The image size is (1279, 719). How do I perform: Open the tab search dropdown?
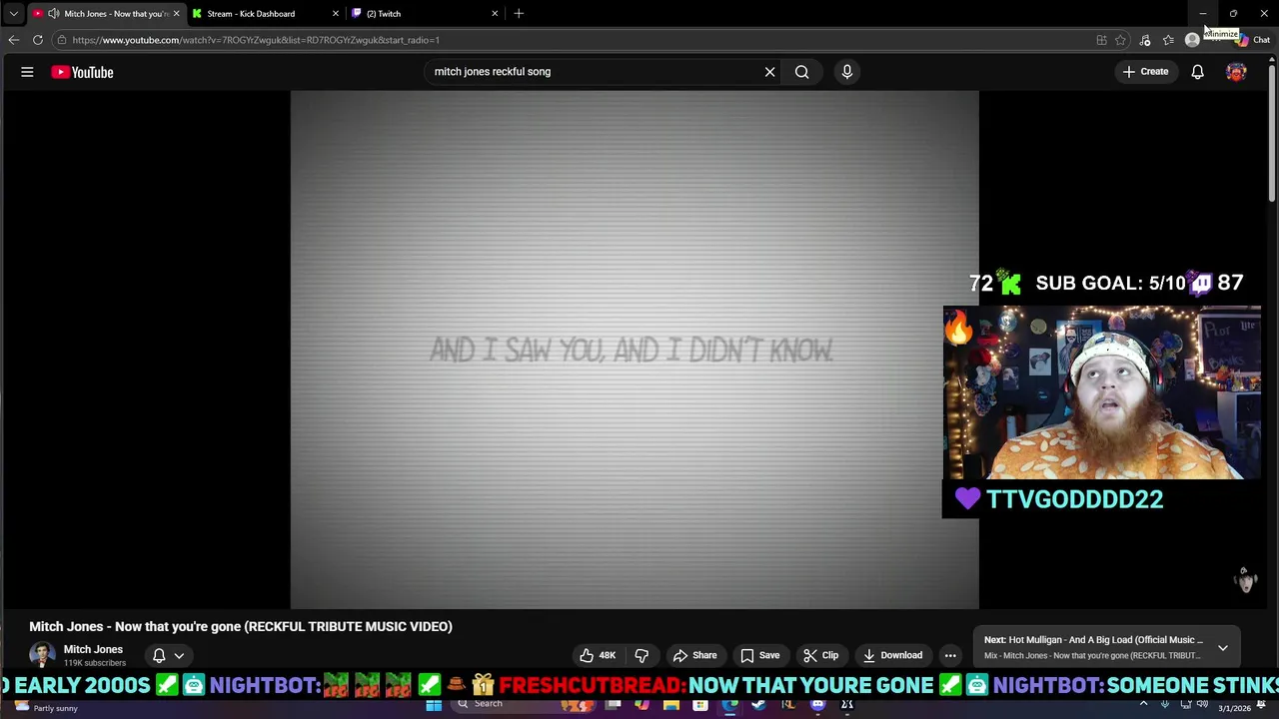pos(13,14)
